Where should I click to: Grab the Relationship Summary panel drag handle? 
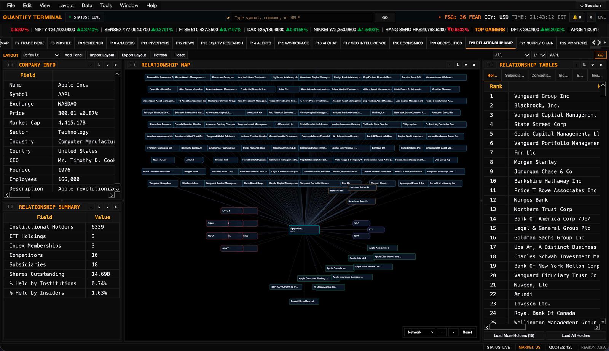(x=10, y=207)
